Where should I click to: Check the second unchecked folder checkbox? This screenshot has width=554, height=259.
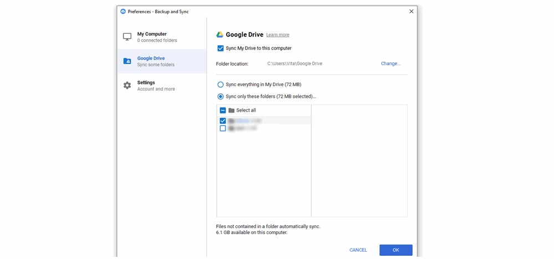(223, 128)
